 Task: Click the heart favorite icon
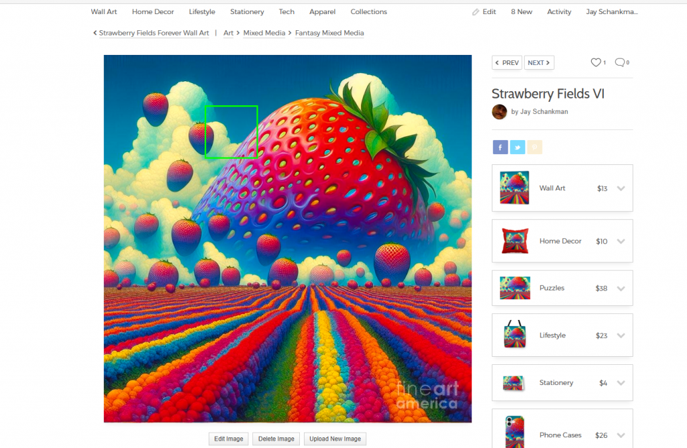point(595,62)
